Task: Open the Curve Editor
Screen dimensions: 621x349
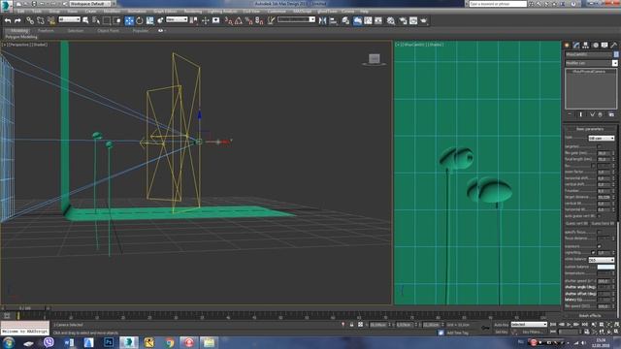Action: (x=368, y=20)
